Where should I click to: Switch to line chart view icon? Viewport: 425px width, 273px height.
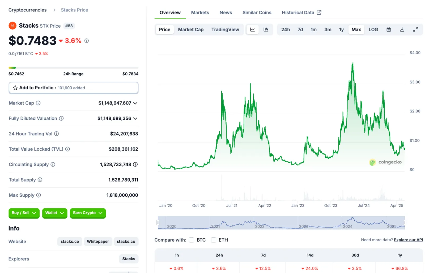click(x=253, y=30)
